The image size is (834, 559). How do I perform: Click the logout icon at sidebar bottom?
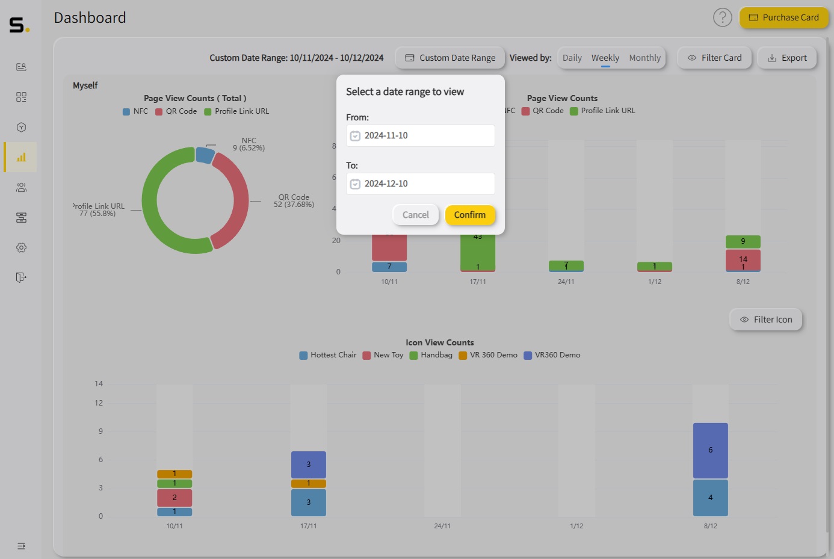click(21, 277)
